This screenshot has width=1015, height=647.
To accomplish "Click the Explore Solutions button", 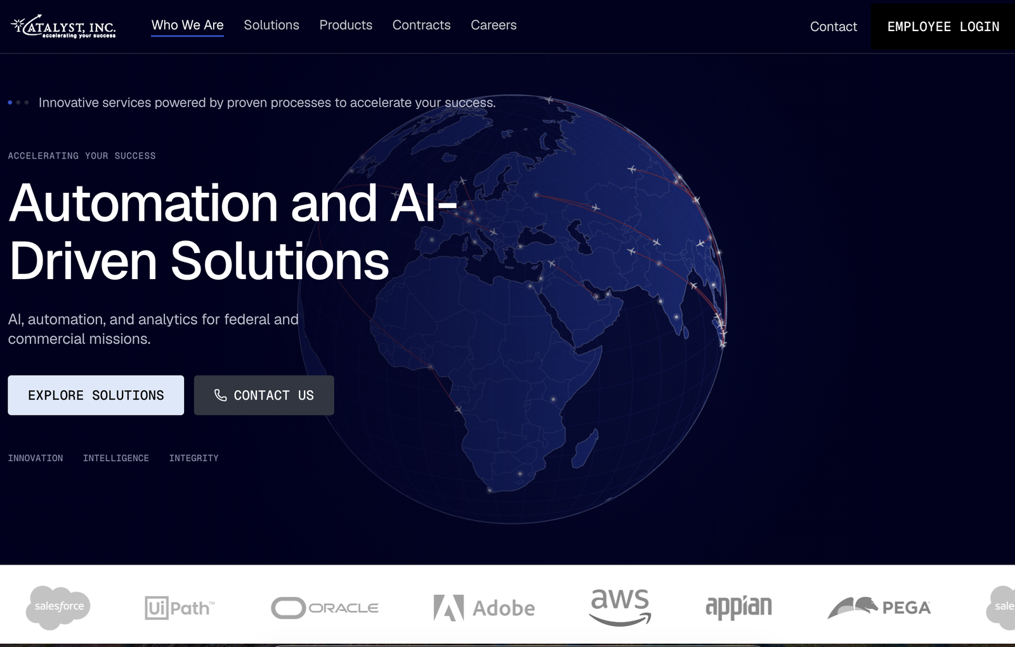I will click(96, 395).
